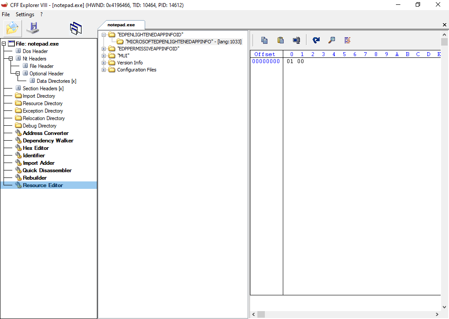Open the Exception Directory folder

pyautogui.click(x=43, y=111)
